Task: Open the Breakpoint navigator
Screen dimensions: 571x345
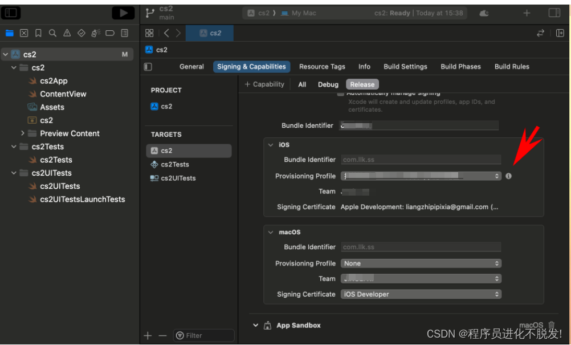Action: tap(110, 33)
